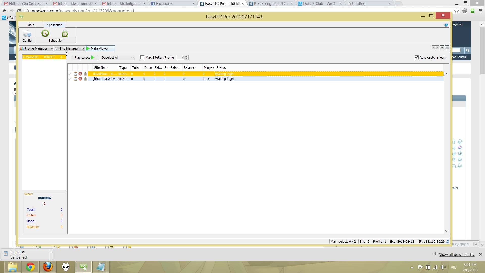Click the IP refresh icon in status bar

point(448,241)
